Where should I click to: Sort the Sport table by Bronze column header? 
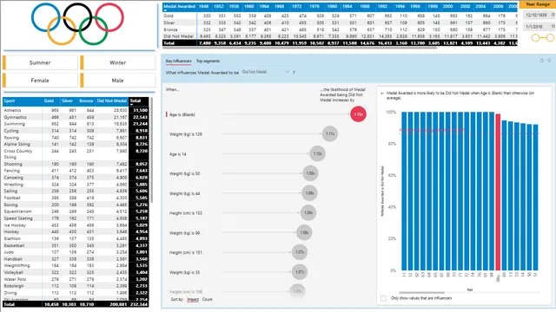(86, 101)
